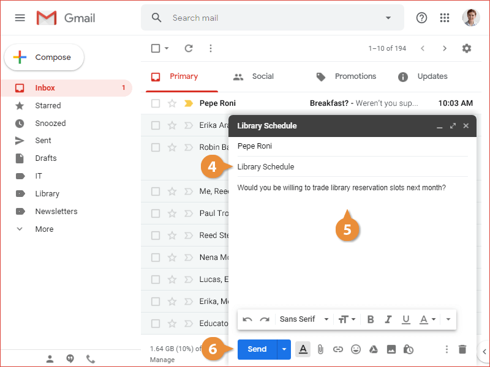490x367 pixels.
Task: Star the Pepe Roni message
Action: [x=172, y=103]
